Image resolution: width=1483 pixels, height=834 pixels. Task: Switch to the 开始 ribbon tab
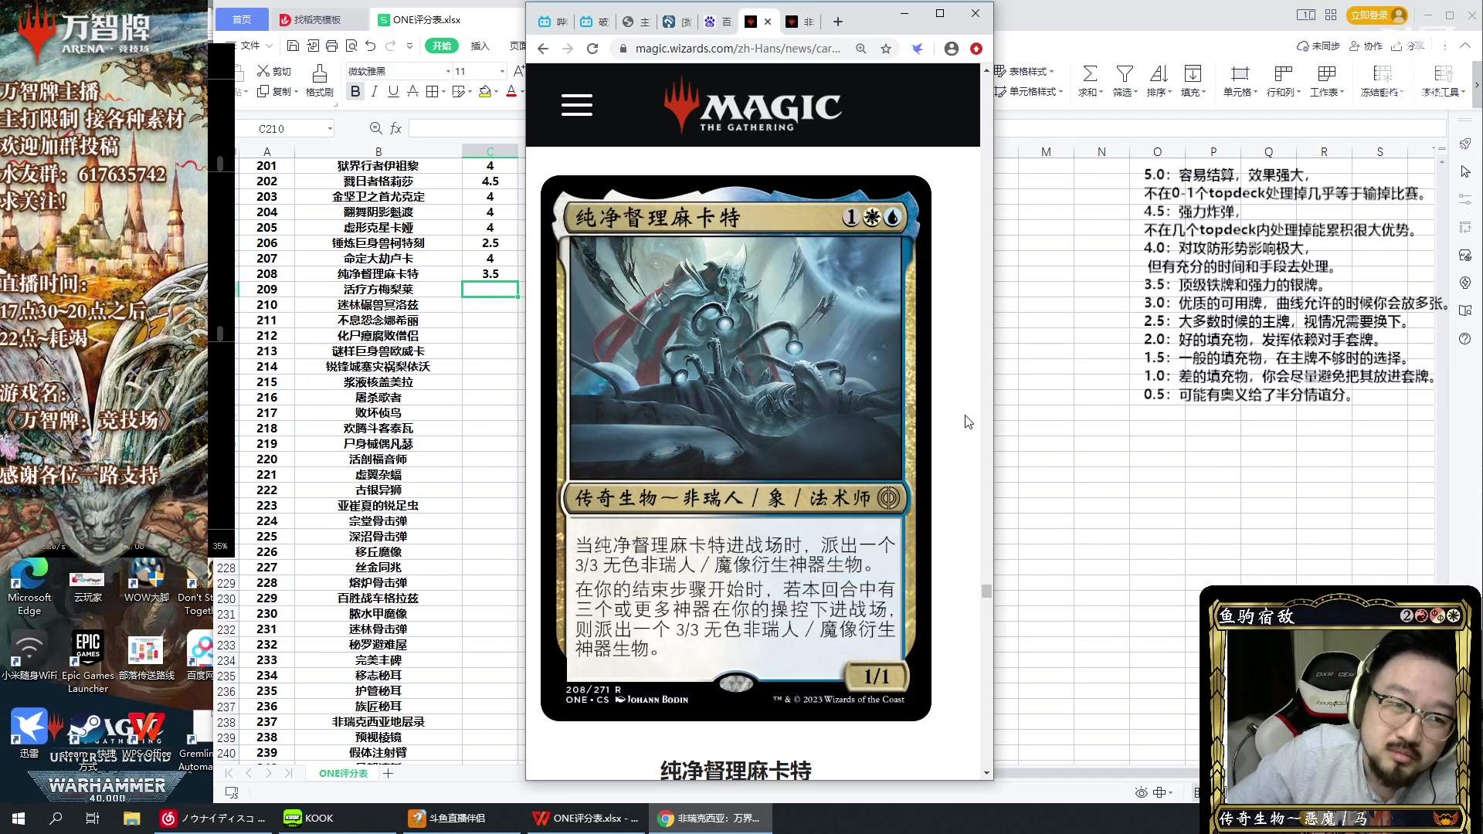pyautogui.click(x=442, y=46)
